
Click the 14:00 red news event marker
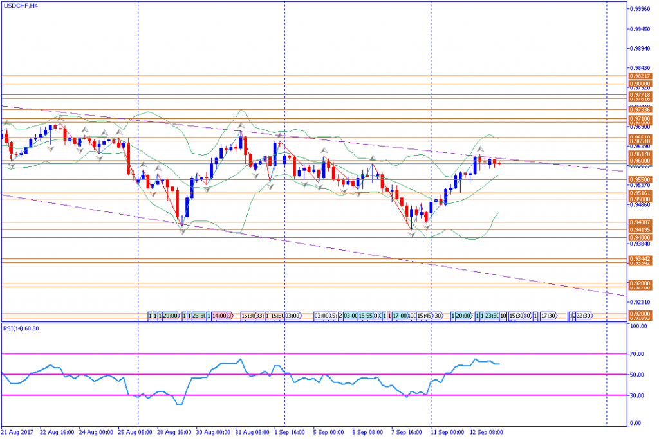coord(219,316)
